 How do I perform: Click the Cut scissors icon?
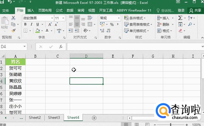[x=13, y=18]
